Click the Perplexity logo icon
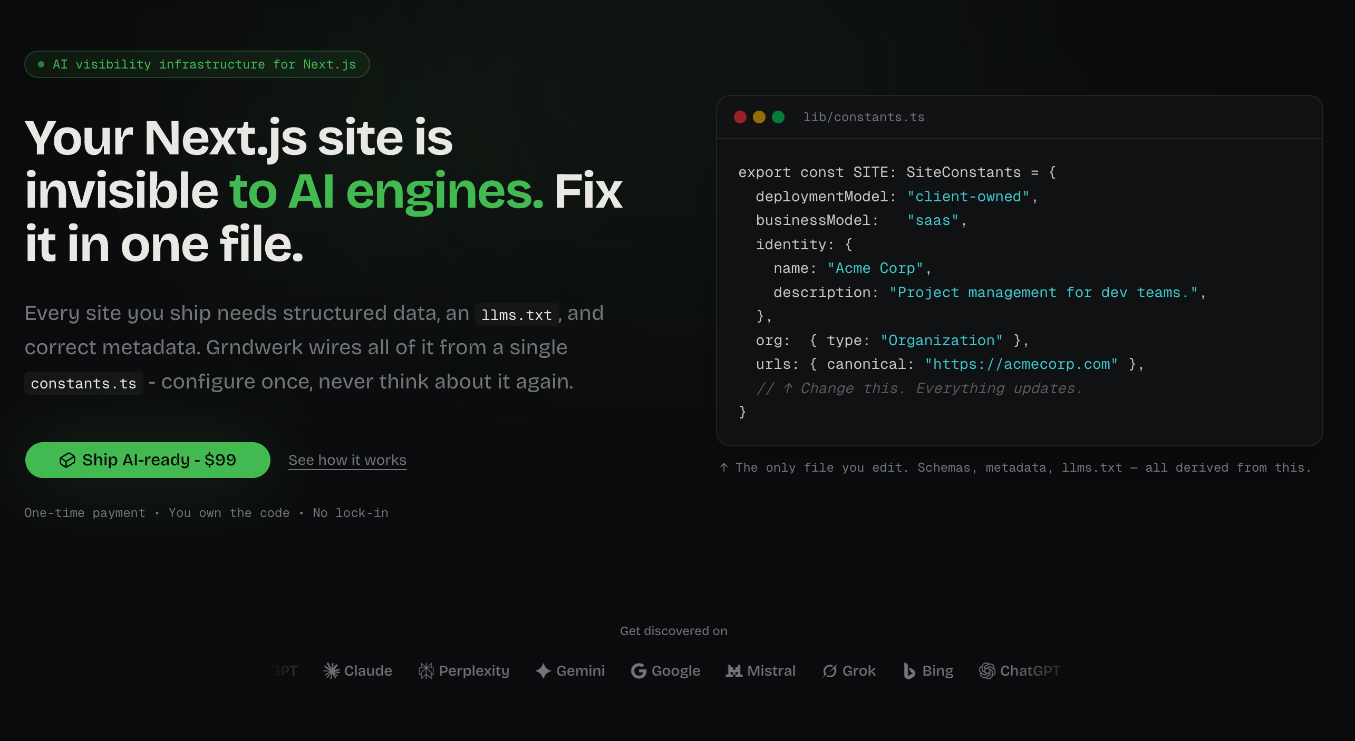 tap(426, 670)
